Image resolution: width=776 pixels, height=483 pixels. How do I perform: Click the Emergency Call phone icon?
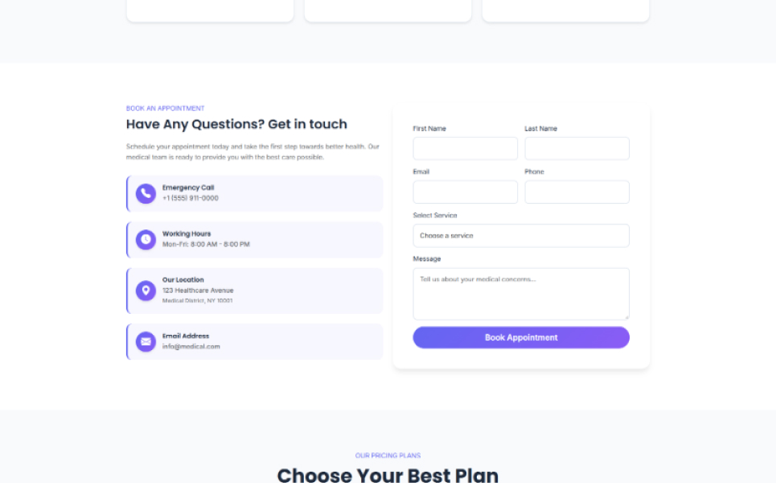click(x=146, y=193)
